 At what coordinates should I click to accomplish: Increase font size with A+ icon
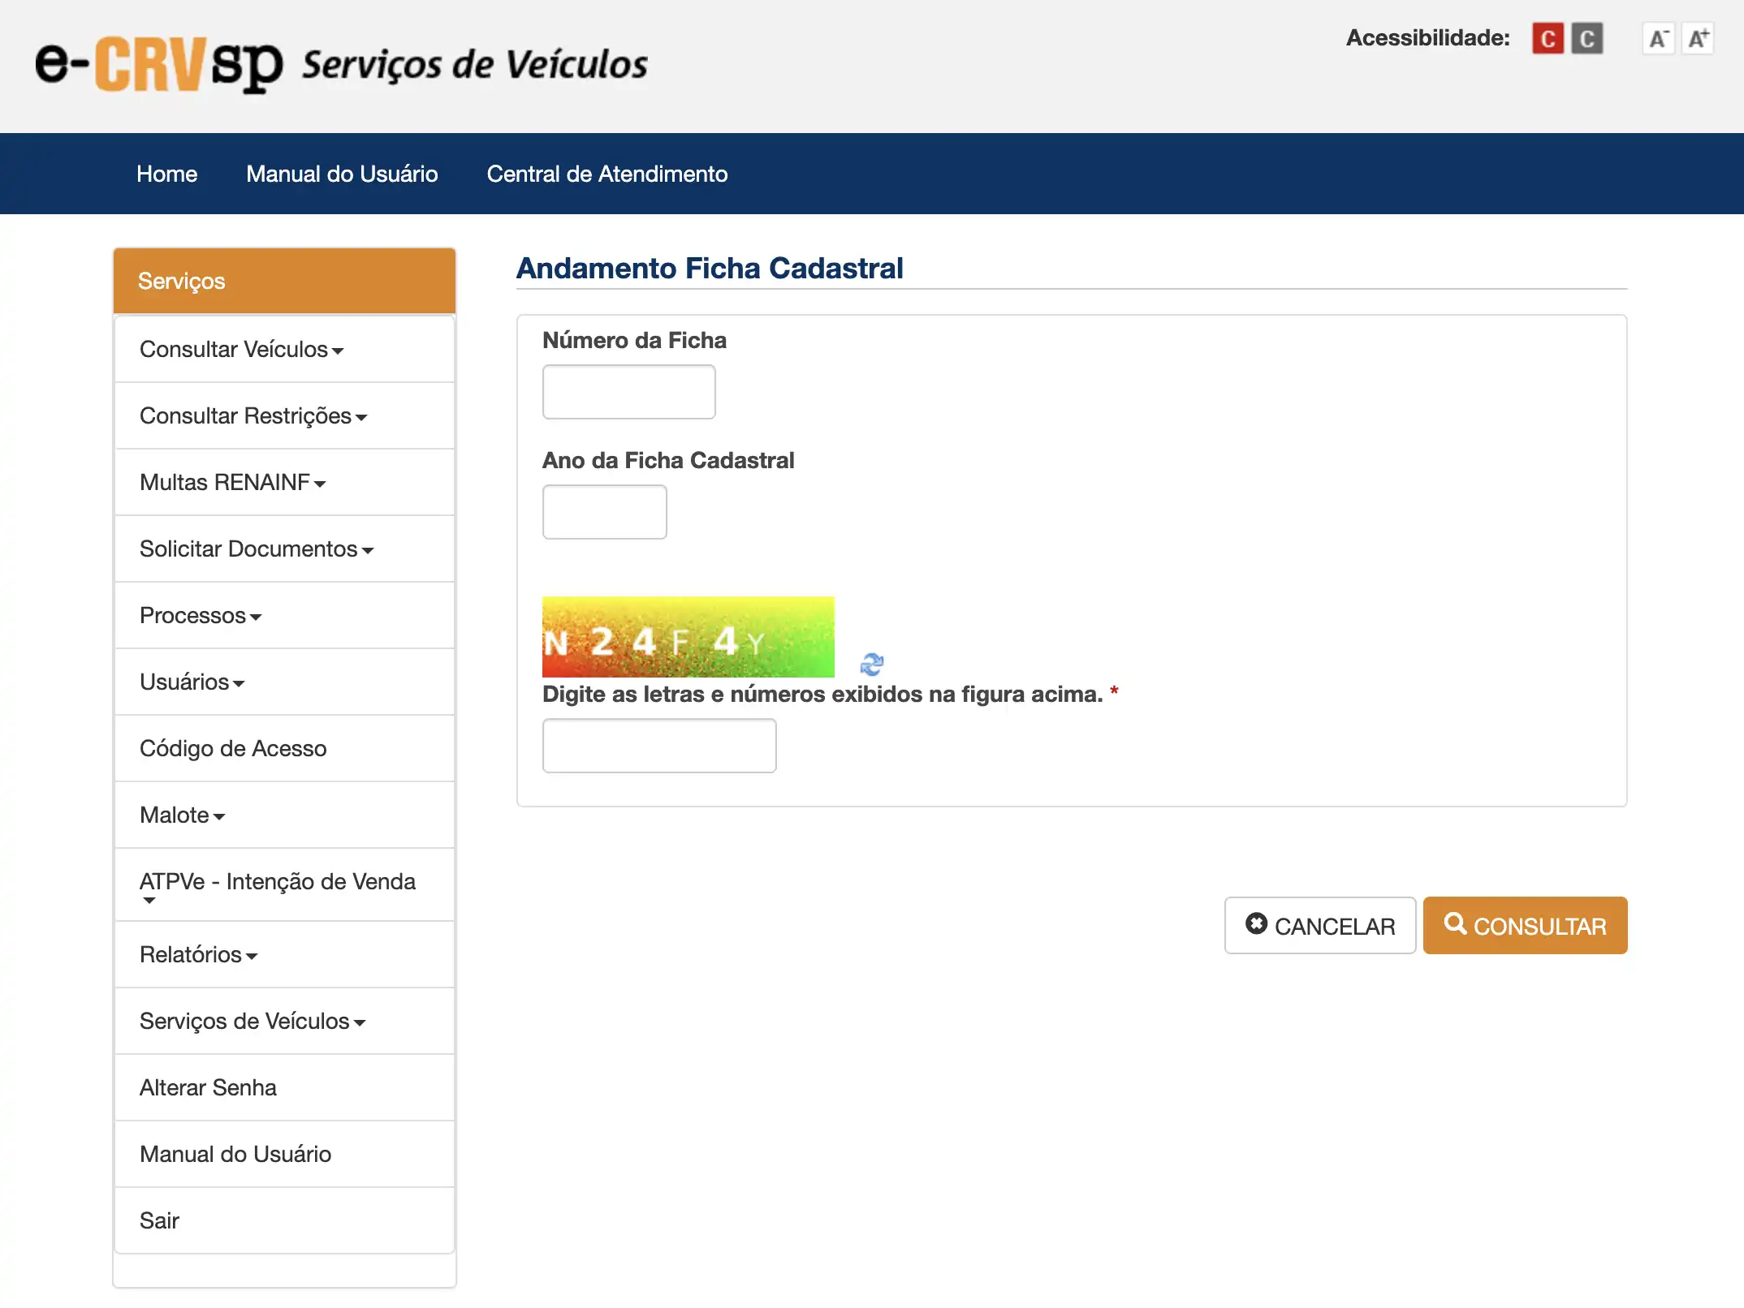pyautogui.click(x=1698, y=38)
